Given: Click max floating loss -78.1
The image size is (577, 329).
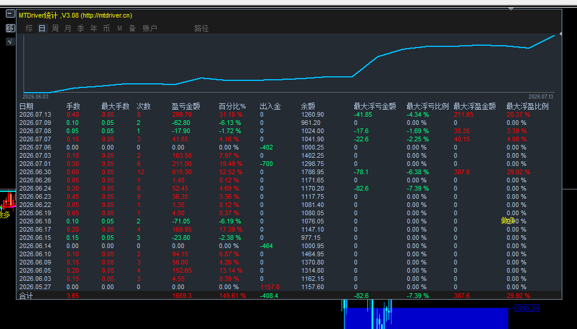Looking at the screenshot, I should [x=361, y=172].
